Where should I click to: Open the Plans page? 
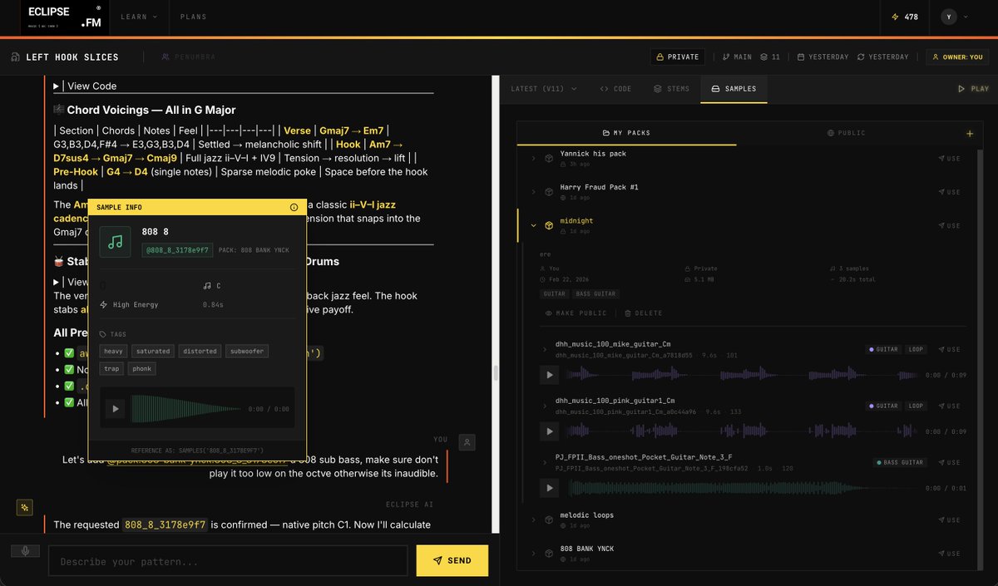tap(193, 17)
